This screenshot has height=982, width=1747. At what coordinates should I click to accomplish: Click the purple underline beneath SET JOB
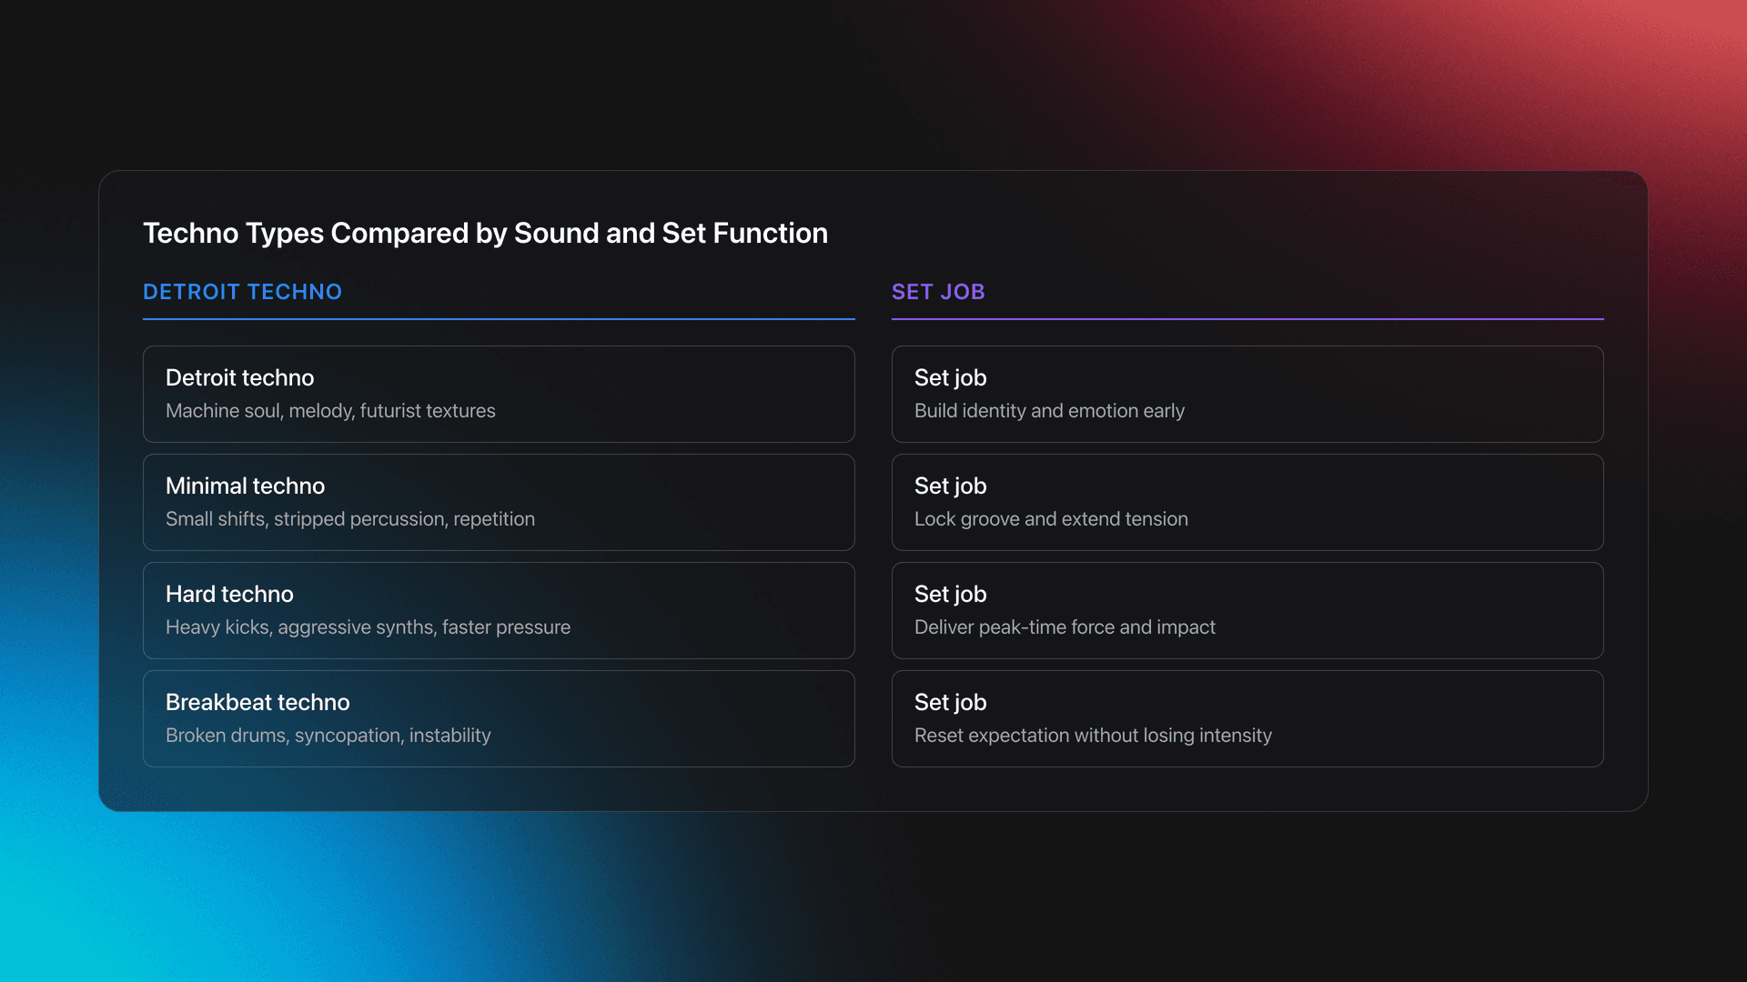(1247, 319)
